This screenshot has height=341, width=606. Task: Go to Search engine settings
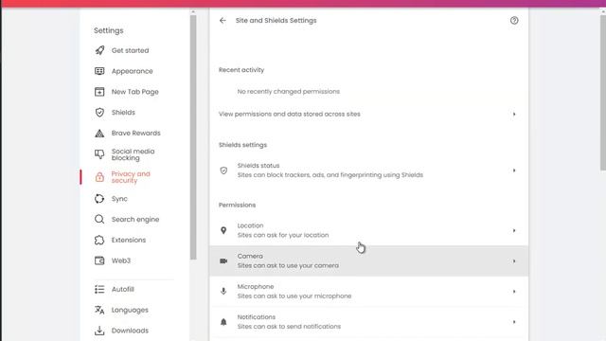(135, 219)
